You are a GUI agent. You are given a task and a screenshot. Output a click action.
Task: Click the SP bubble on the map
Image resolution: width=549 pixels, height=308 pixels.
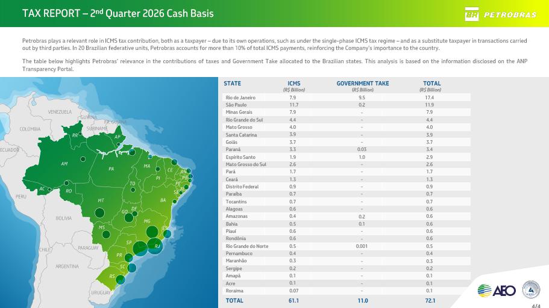(x=140, y=248)
